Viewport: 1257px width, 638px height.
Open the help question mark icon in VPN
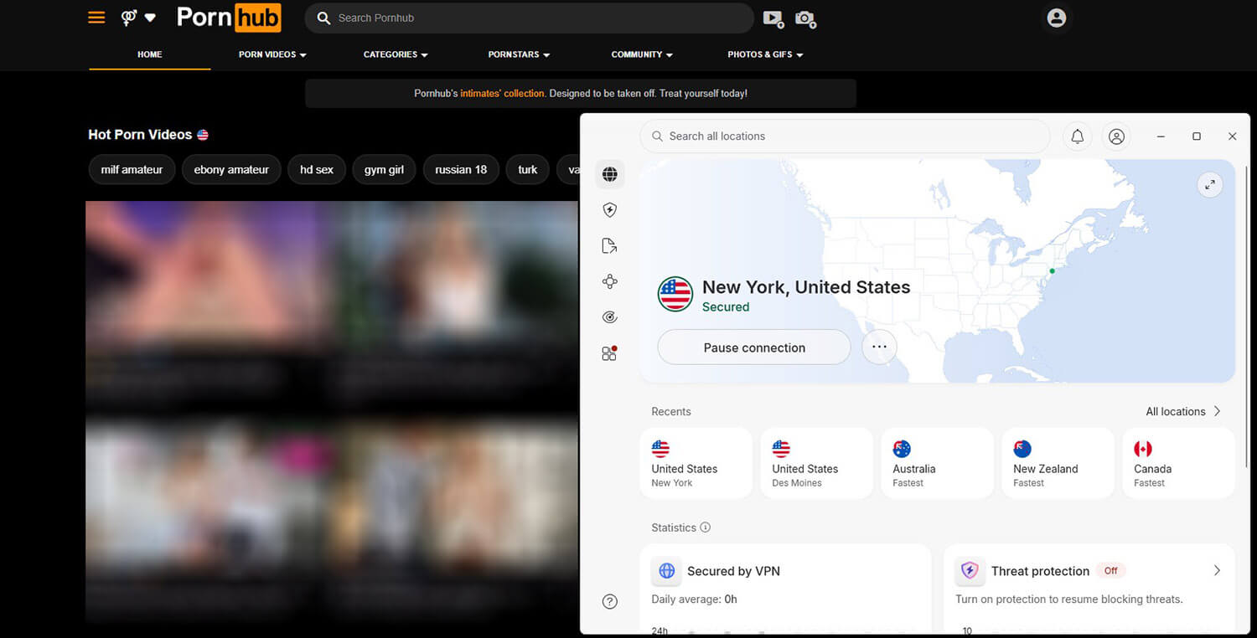[x=610, y=601]
